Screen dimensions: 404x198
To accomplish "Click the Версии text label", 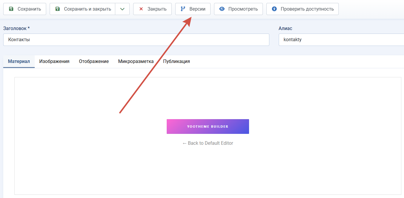I will tap(198, 9).
